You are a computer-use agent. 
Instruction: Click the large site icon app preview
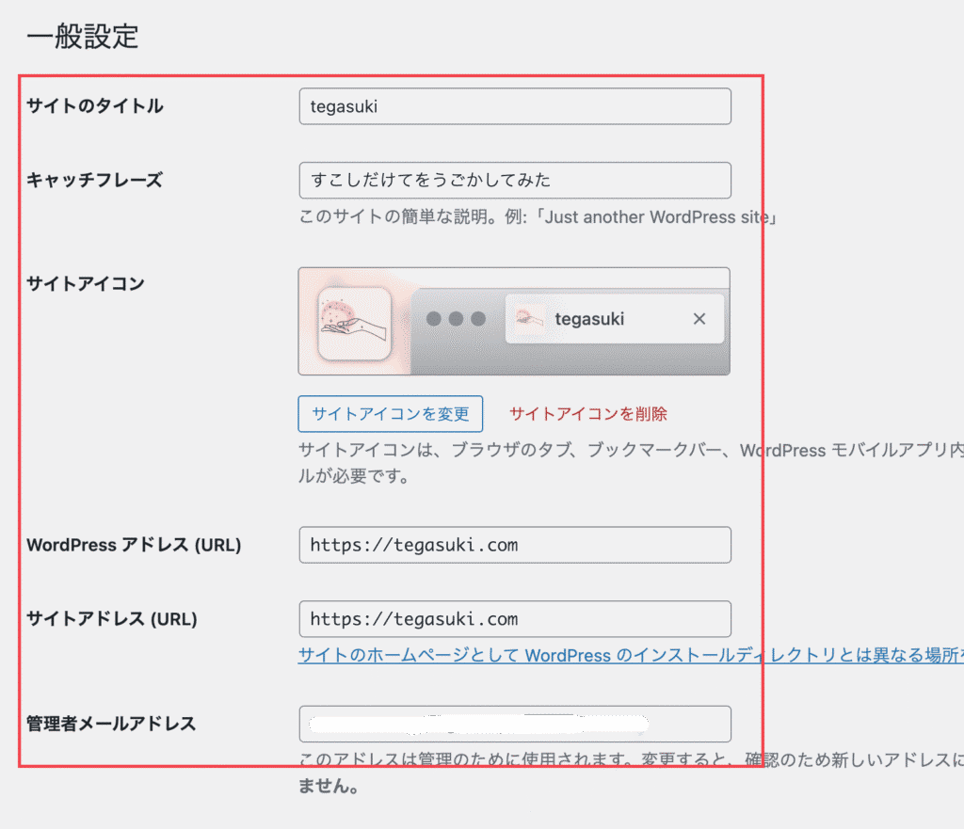(354, 324)
